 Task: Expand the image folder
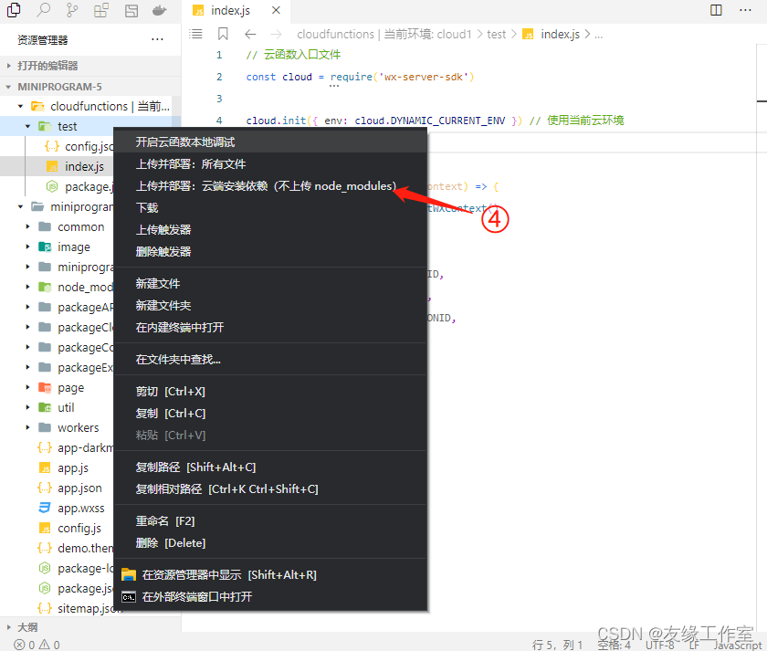point(28,247)
